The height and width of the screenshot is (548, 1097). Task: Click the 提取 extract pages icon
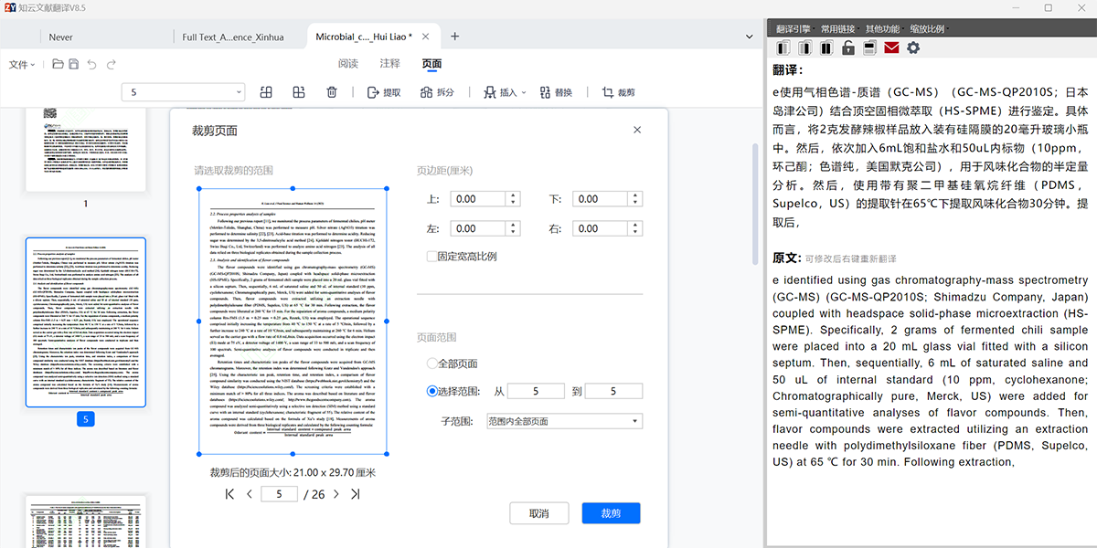coord(382,91)
